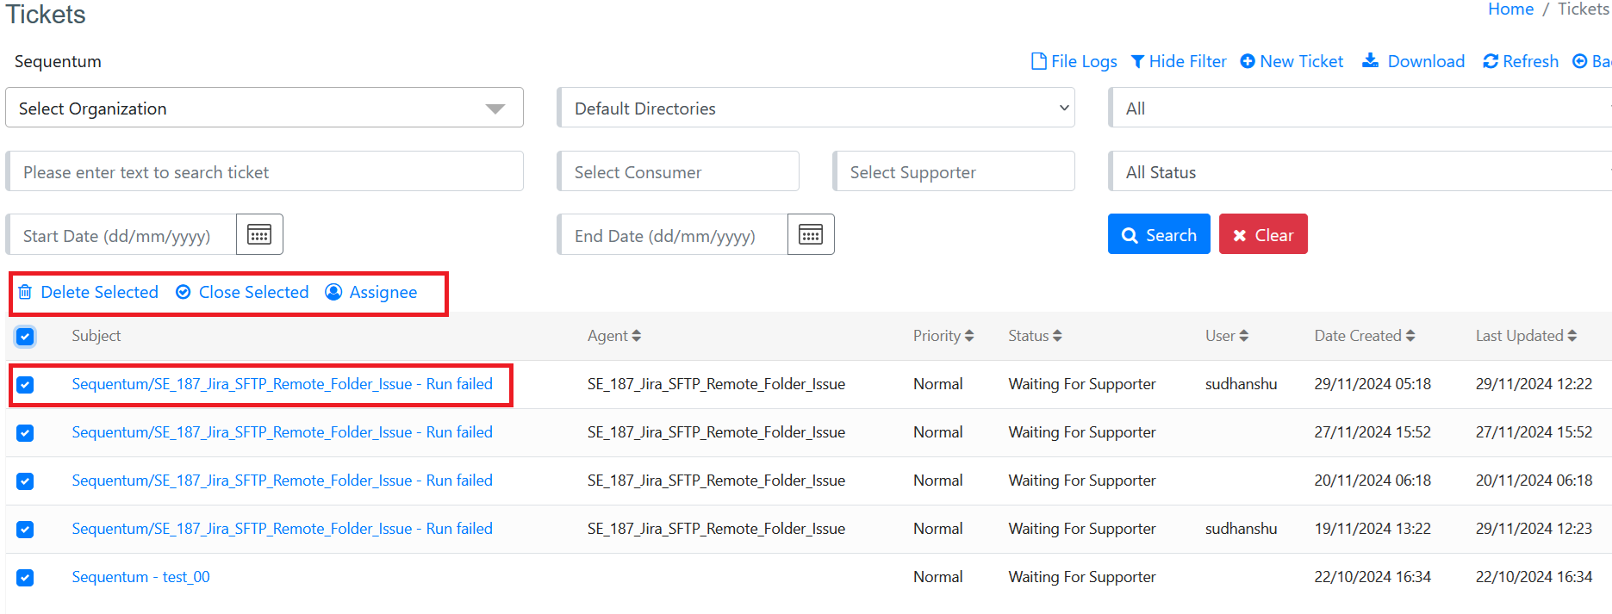Open the All type filter dropdown
Image resolution: width=1612 pixels, height=614 pixels.
1360,108
